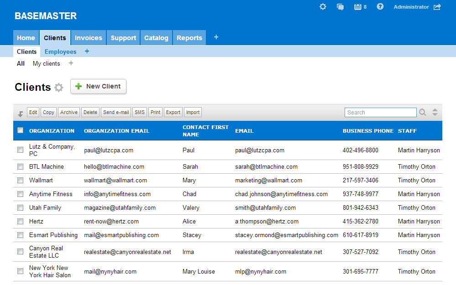
Task: Click stacey.ormond@esmartpublishing.com email
Action: click(x=287, y=235)
